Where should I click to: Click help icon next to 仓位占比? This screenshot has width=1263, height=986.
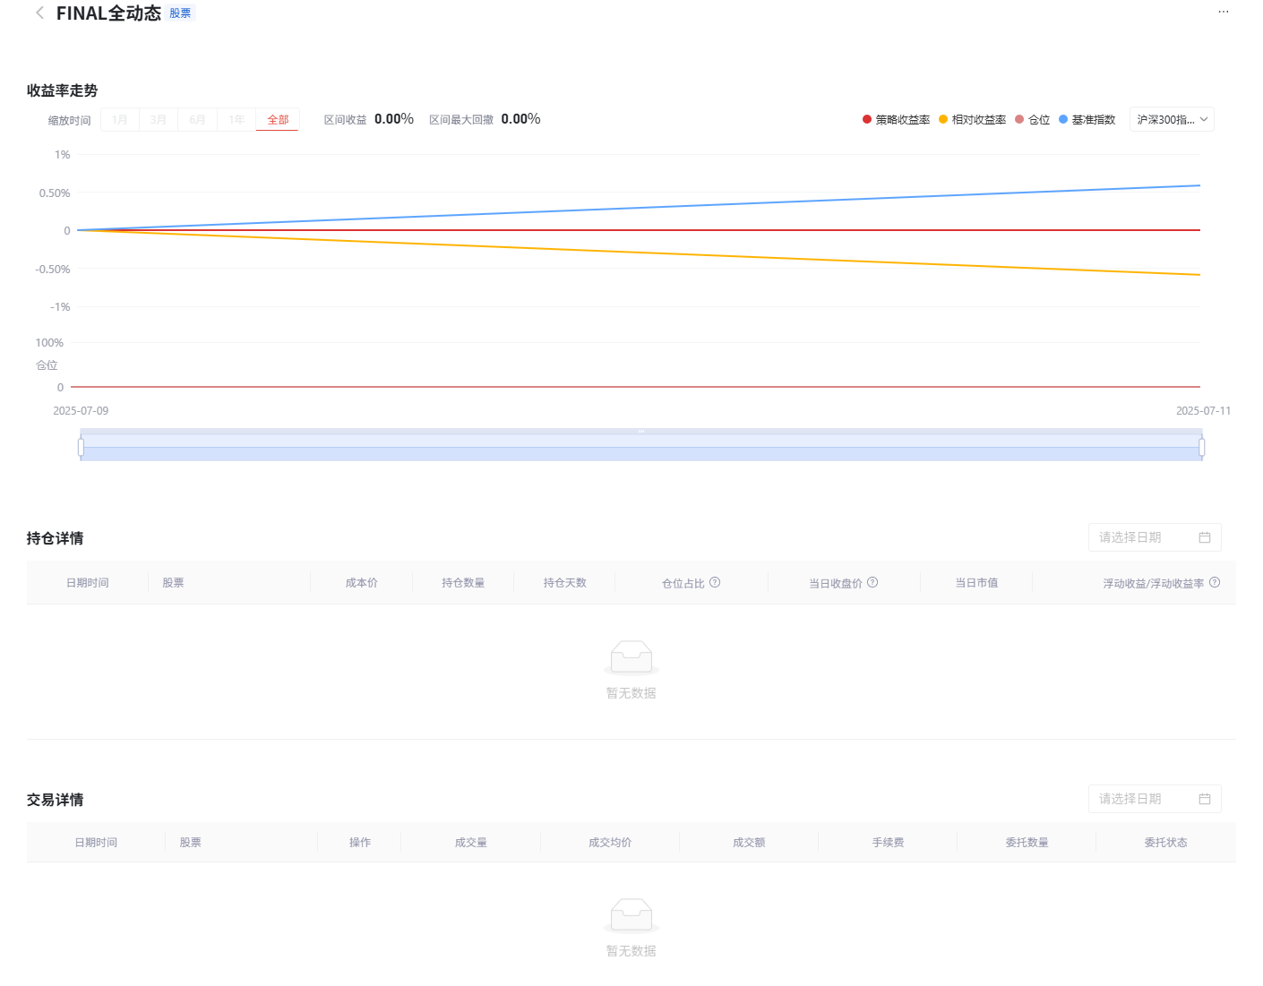715,582
